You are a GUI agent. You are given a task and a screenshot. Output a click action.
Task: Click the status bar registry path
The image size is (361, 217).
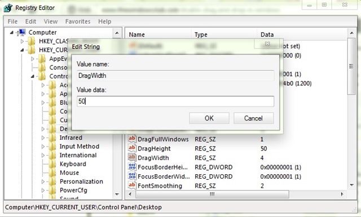[83, 207]
